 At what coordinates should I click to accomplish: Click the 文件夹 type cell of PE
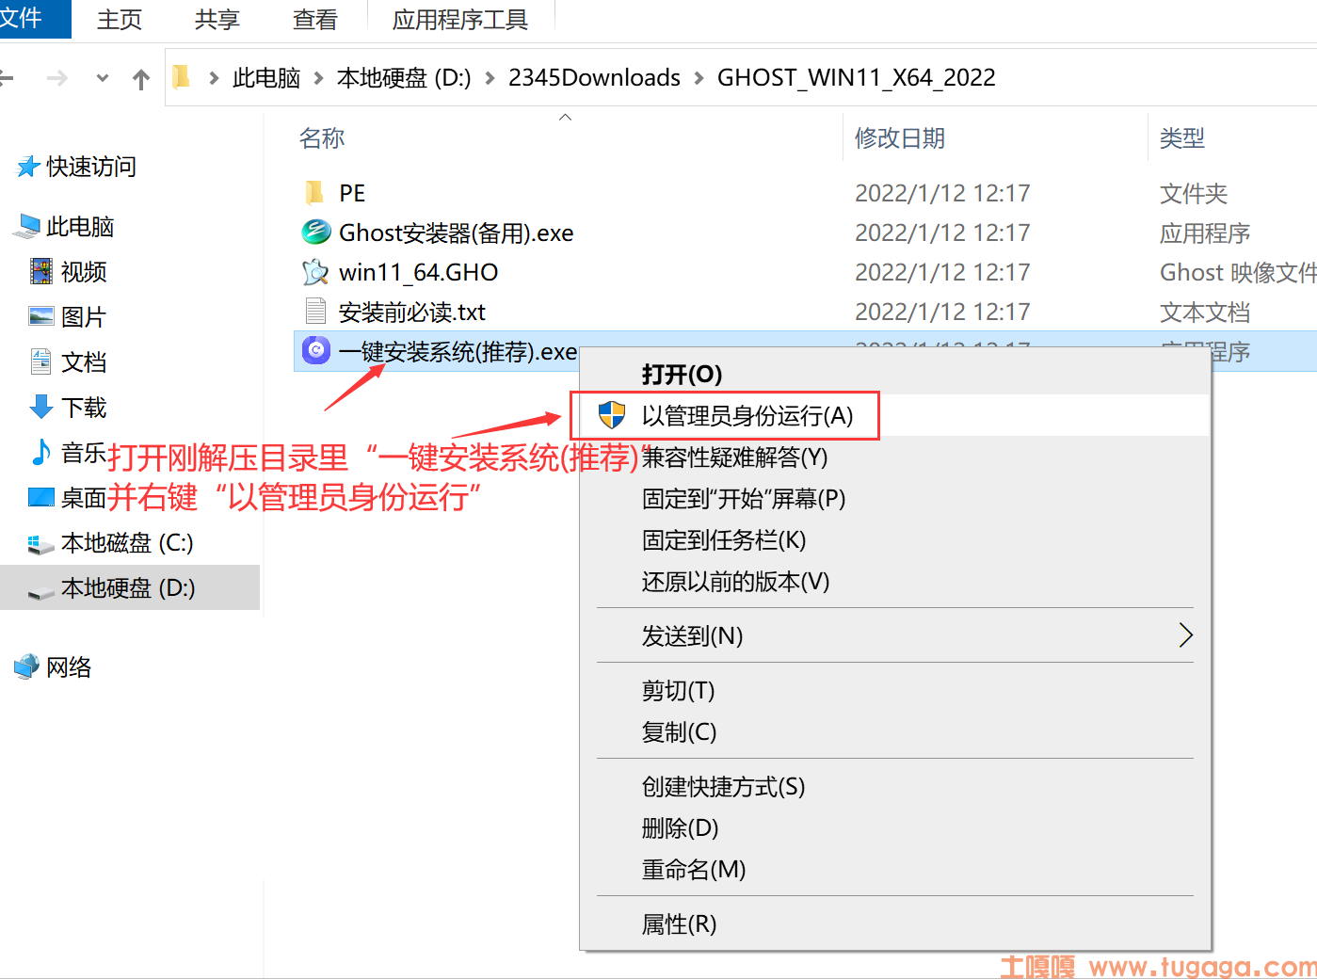click(x=1194, y=193)
